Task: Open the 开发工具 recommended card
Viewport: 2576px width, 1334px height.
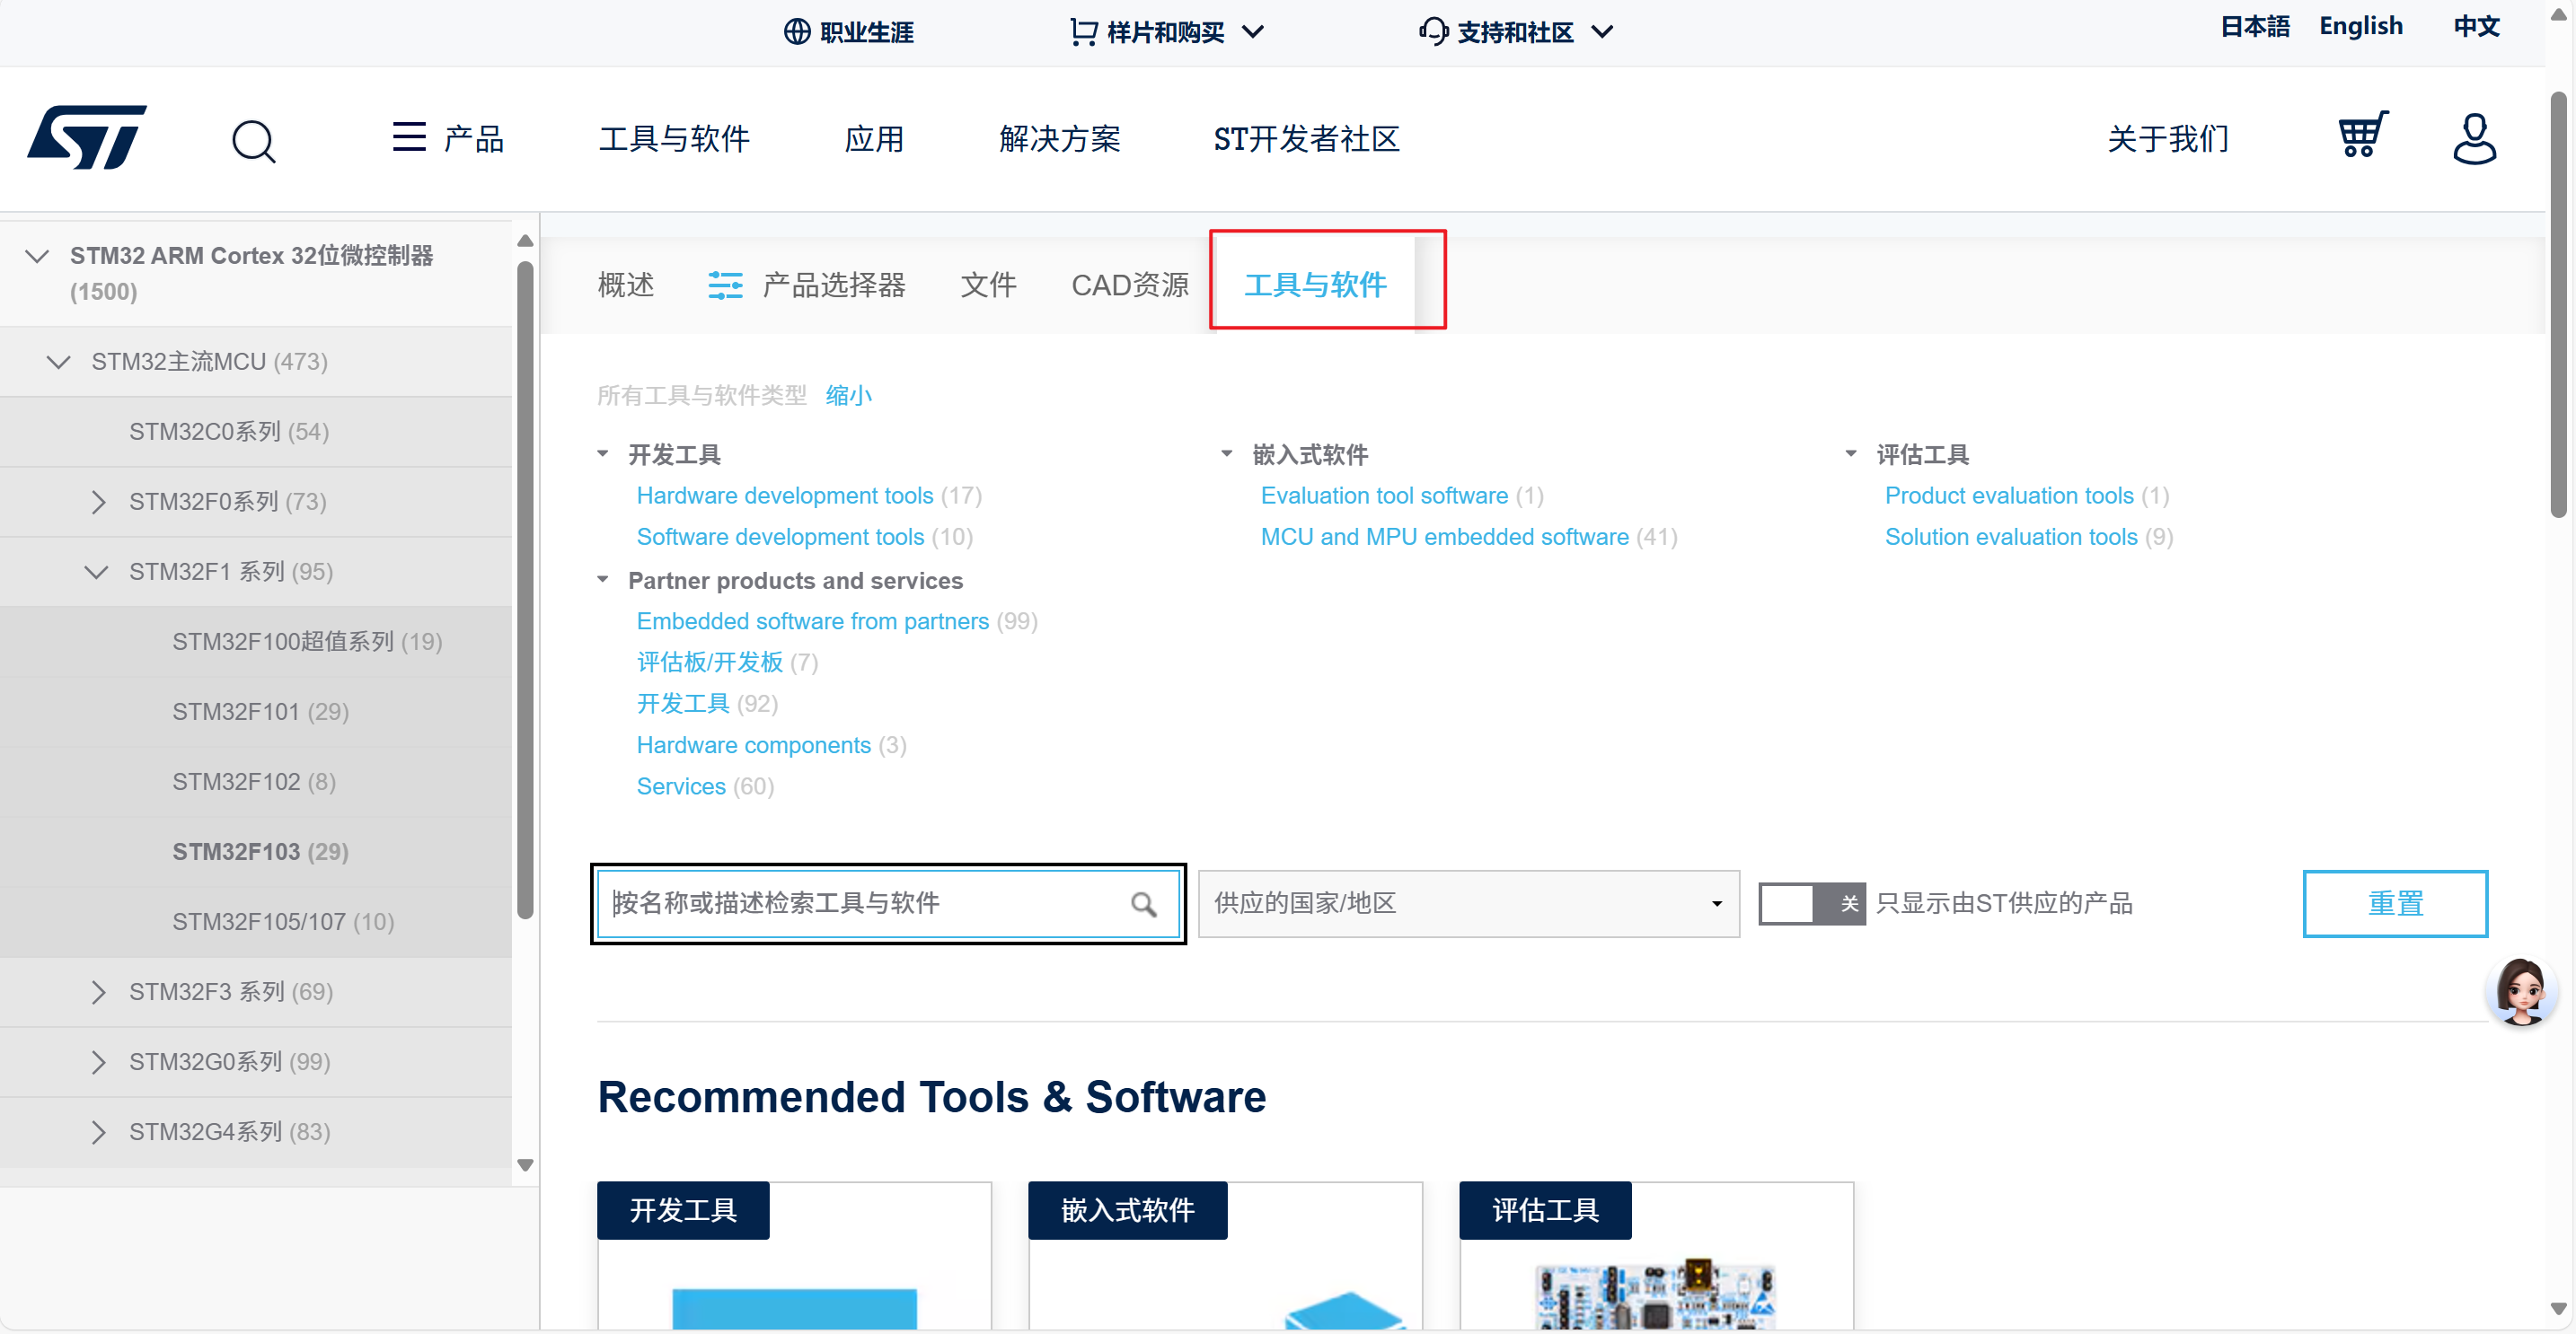Action: point(794,1256)
